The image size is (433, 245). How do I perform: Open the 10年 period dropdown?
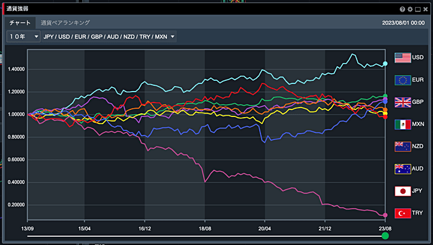(24, 36)
